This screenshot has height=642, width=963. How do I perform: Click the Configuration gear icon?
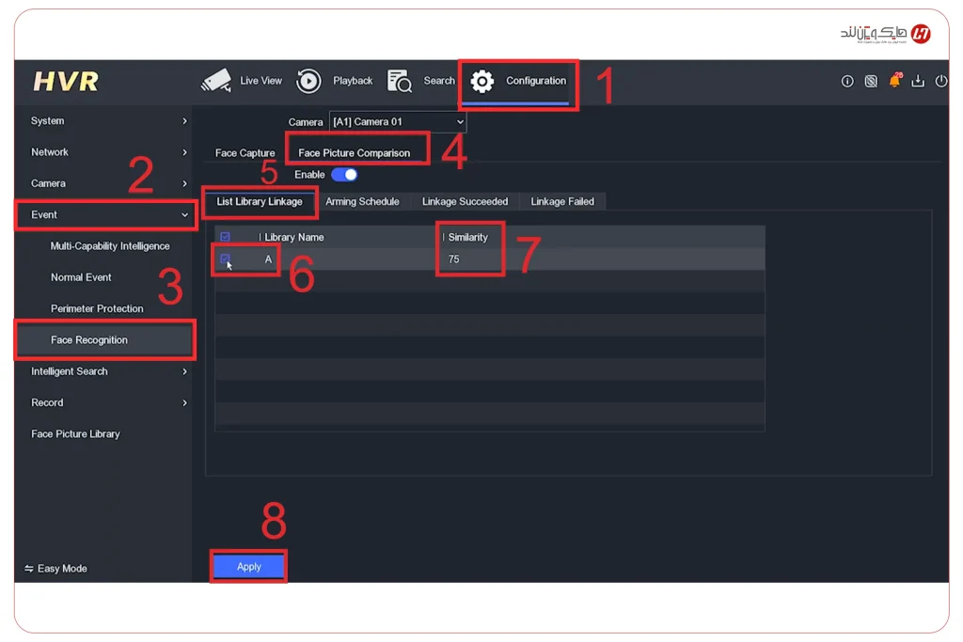point(482,81)
